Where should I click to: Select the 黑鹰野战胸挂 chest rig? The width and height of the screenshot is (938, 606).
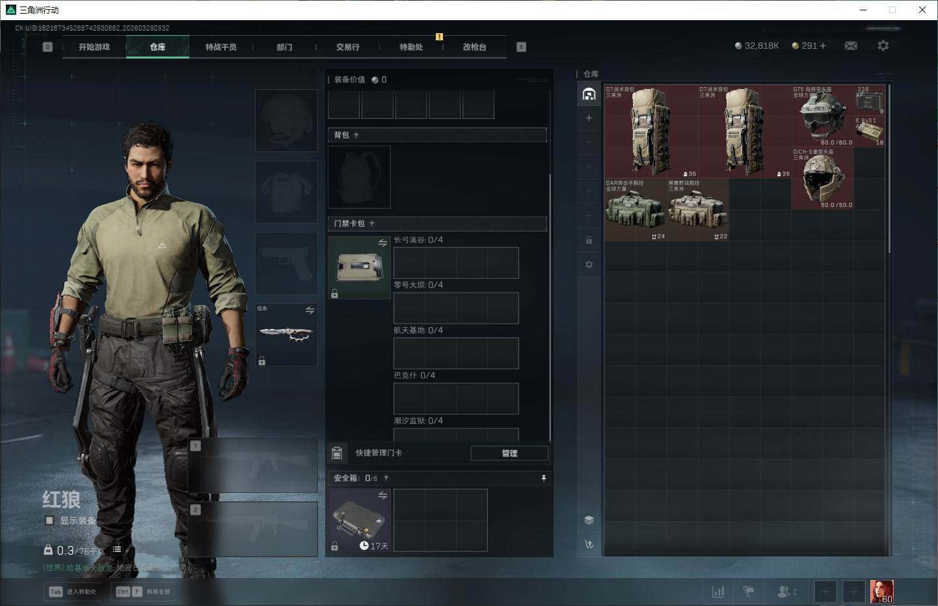(x=698, y=209)
